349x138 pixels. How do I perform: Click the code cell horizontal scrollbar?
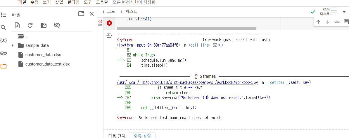pyautogui.click(x=186, y=29)
